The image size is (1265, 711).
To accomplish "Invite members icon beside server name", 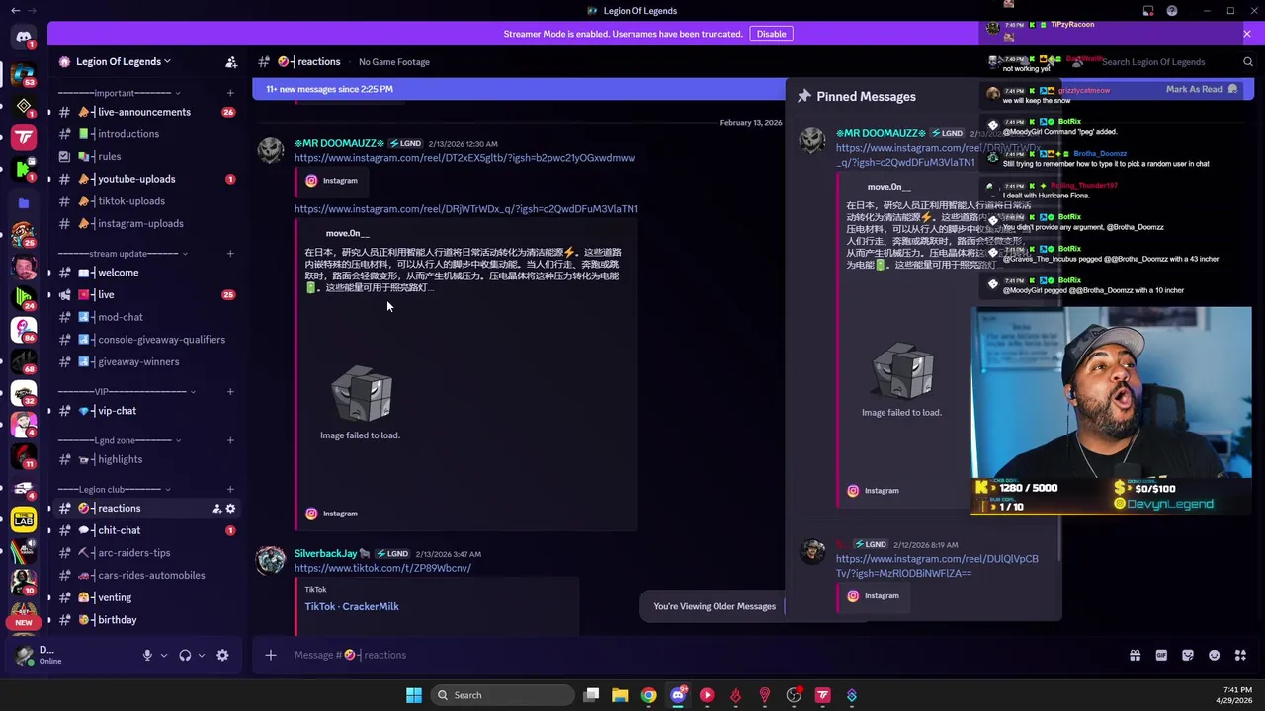I will [x=231, y=61].
